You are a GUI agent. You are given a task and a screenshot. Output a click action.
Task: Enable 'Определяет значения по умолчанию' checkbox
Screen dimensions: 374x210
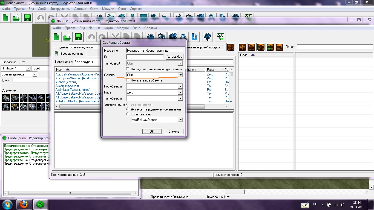pos(128,69)
